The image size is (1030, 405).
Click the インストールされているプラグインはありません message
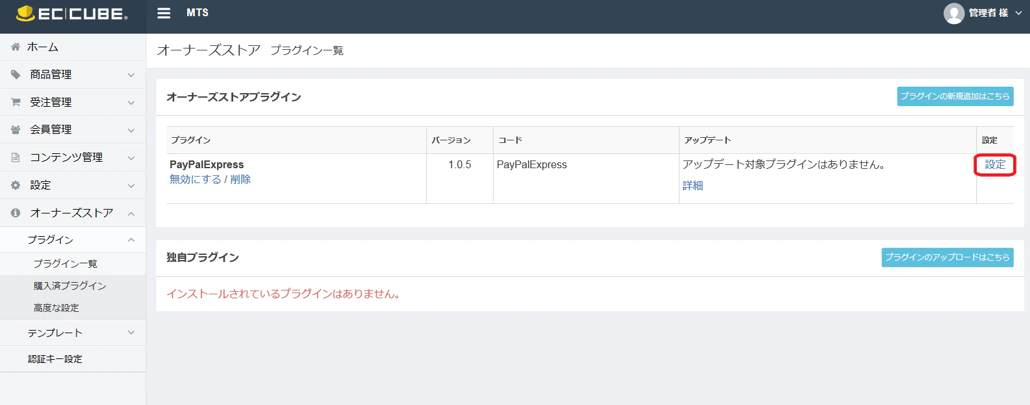pos(283,294)
